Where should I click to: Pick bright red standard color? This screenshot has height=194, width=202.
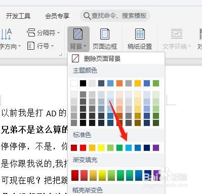pyautogui.click(x=83, y=148)
